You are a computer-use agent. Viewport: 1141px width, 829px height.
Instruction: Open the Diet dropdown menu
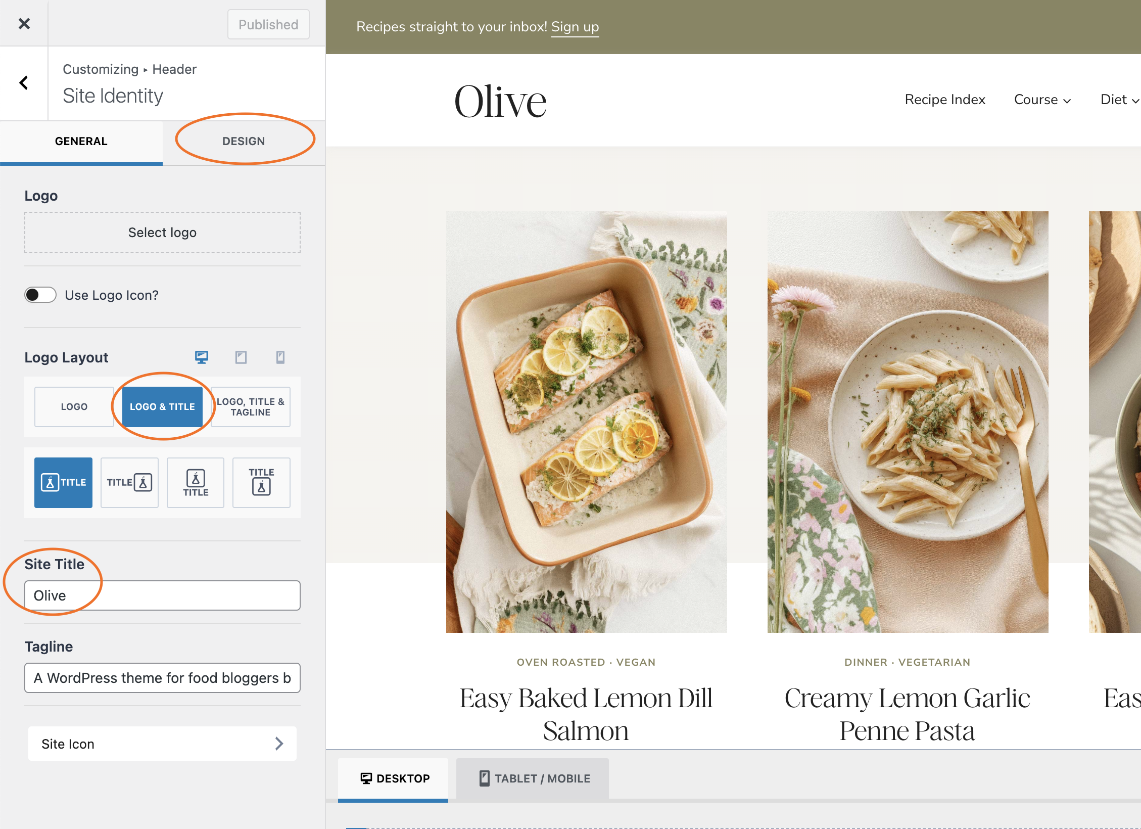pos(1119,100)
